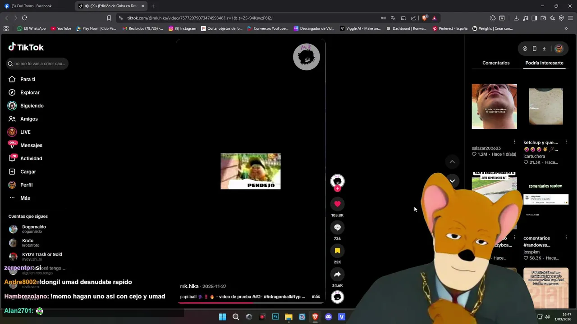
Task: Open the Pinterest - España bookmark
Action: pyautogui.click(x=450, y=28)
